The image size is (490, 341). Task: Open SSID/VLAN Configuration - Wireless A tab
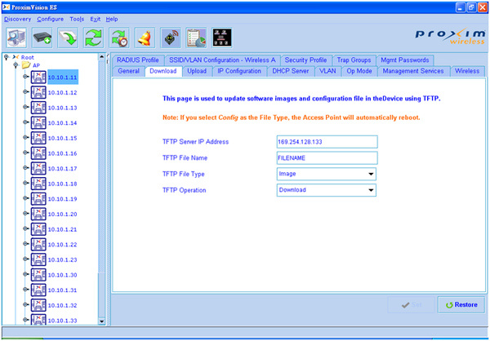[222, 60]
